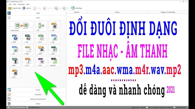
Task: Expand the Video category
Action: pyautogui.click(x=36, y=13)
